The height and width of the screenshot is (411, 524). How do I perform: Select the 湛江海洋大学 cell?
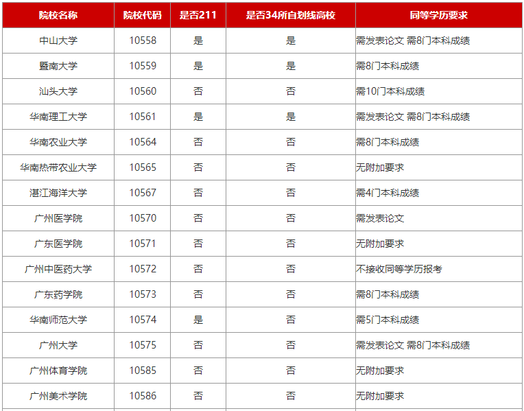coord(58,193)
